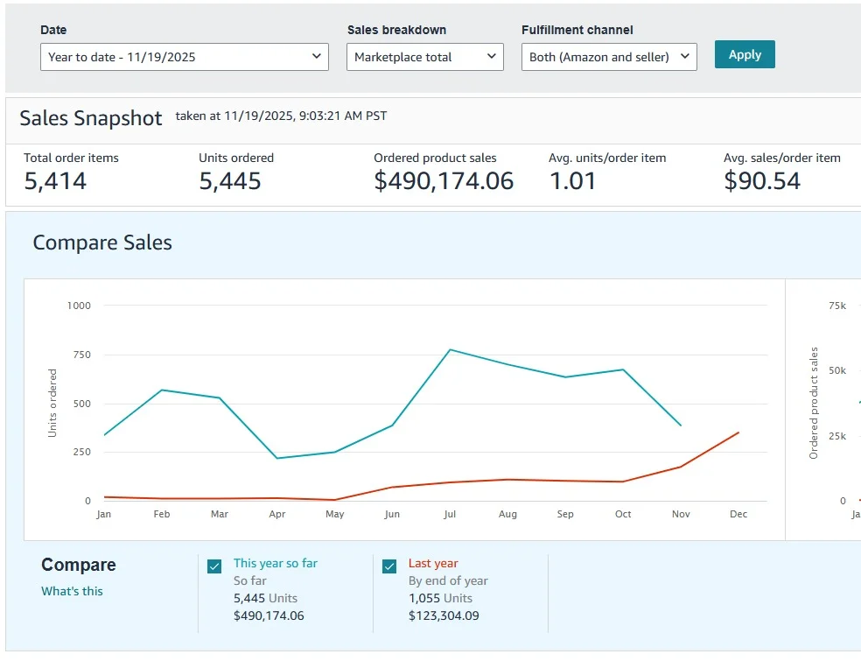Click the Ordered product sales value
Screen dimensions: 861x661
point(444,181)
